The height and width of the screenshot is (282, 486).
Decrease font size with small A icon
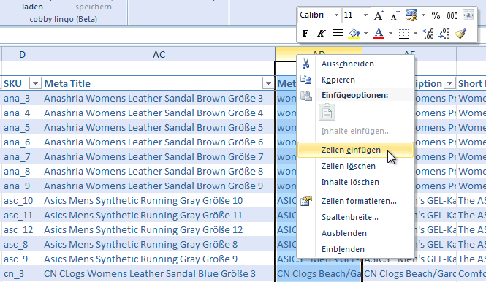(x=395, y=15)
